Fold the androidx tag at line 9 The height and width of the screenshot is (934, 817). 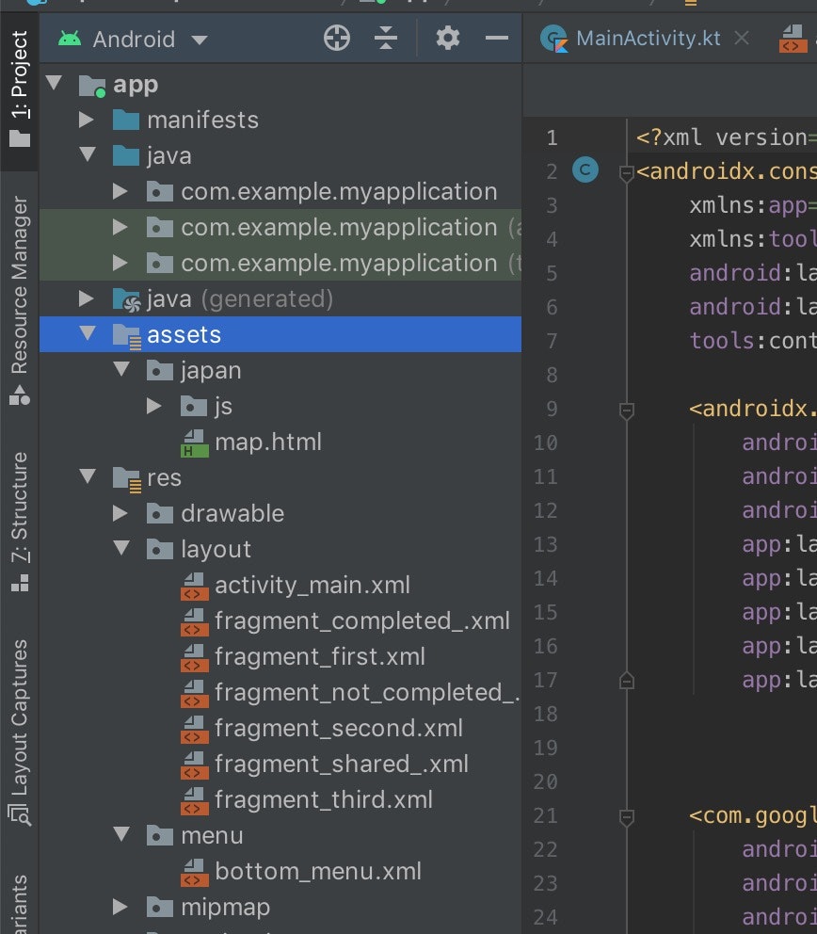pos(627,411)
